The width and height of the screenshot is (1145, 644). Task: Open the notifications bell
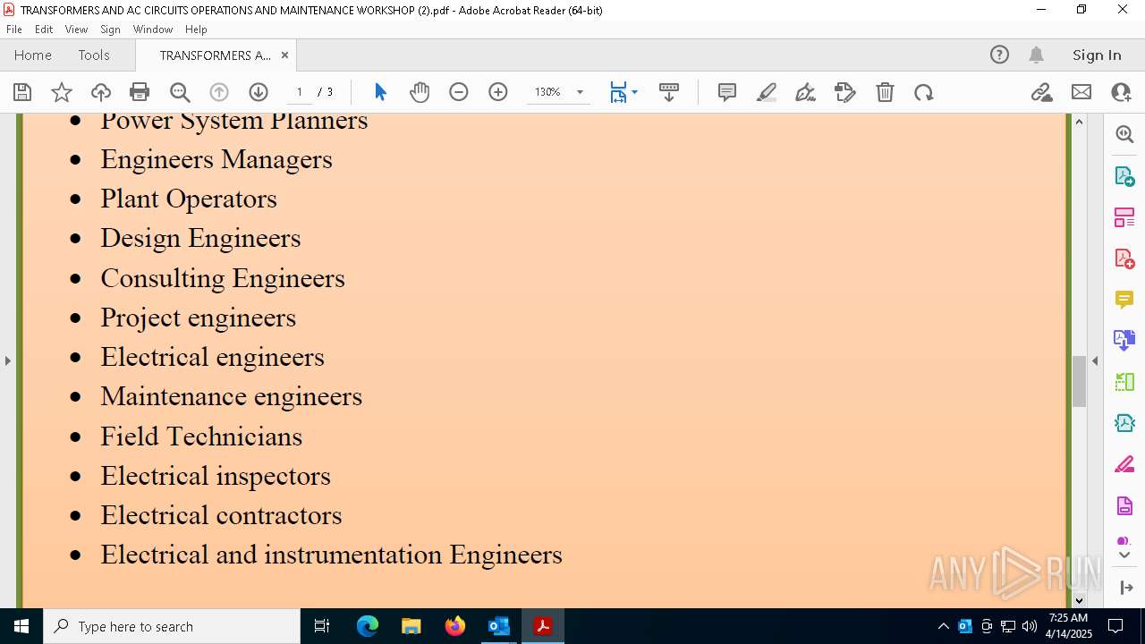tap(1036, 55)
